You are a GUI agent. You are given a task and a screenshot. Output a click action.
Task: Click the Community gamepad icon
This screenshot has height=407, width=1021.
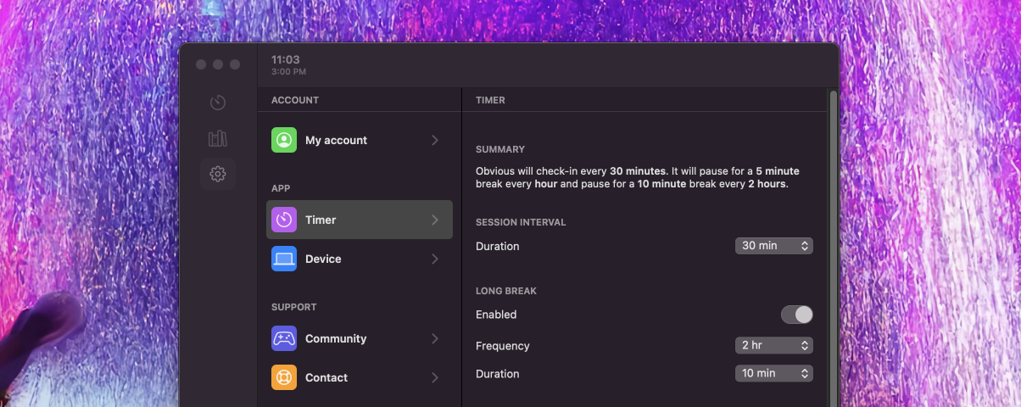[x=284, y=338]
